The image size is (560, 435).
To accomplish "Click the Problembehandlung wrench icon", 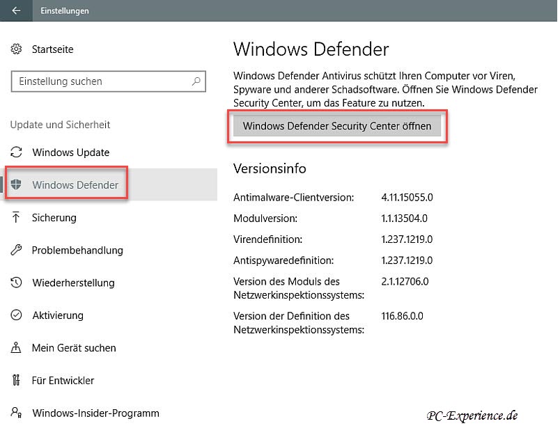I will click(x=16, y=250).
